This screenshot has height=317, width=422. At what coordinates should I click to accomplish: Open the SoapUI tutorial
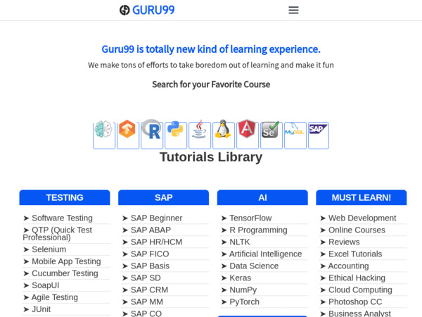point(46,285)
